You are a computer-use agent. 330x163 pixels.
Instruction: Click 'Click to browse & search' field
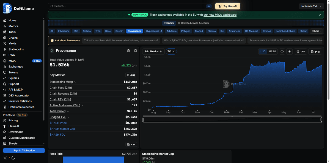point(193,23)
